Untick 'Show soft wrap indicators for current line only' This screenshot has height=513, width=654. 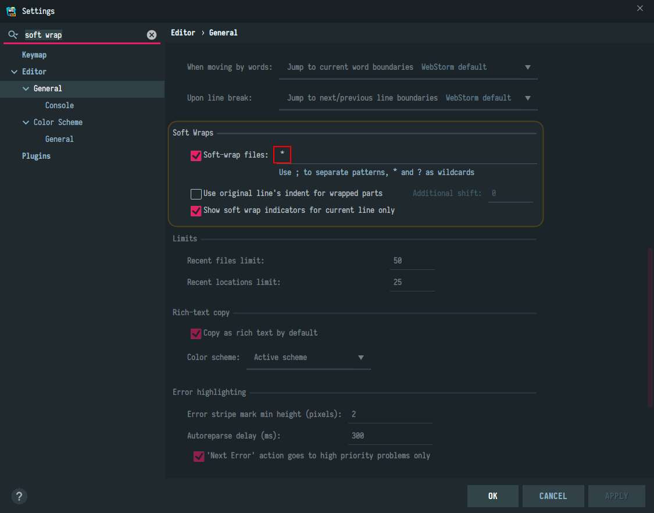[x=195, y=211]
